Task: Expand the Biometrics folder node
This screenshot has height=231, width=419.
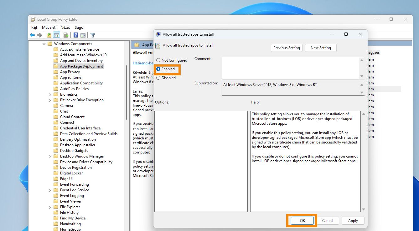Action: pos(50,94)
